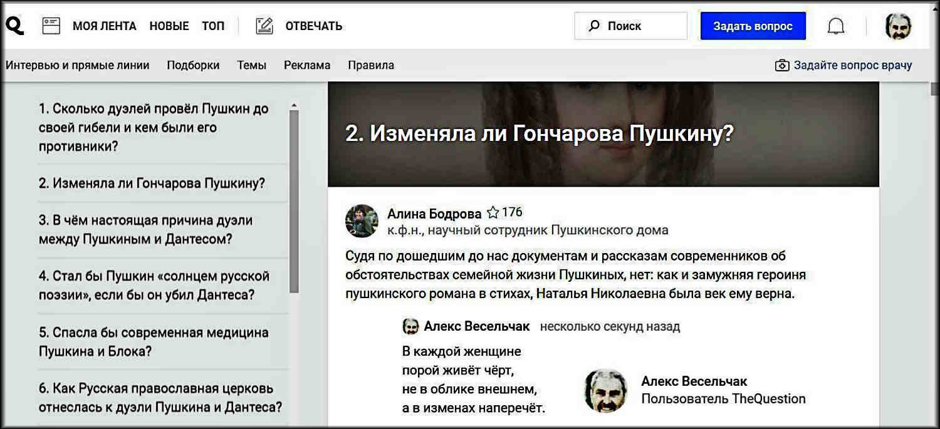Click the rating number 176
Image resolution: width=940 pixels, height=429 pixels.
(x=512, y=212)
